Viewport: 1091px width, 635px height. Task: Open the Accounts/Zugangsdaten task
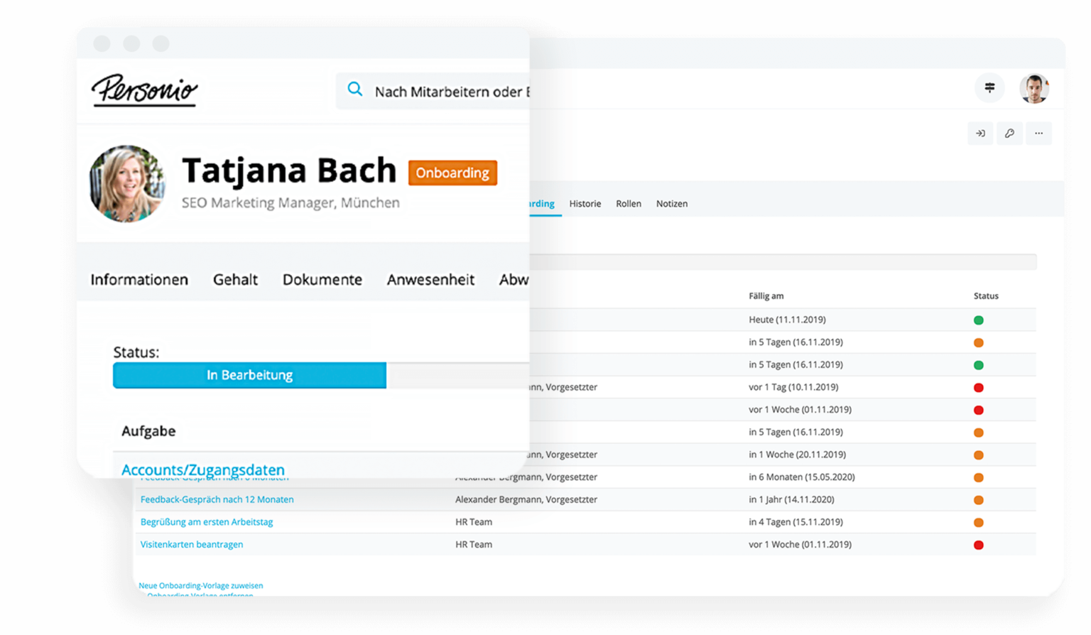click(203, 470)
